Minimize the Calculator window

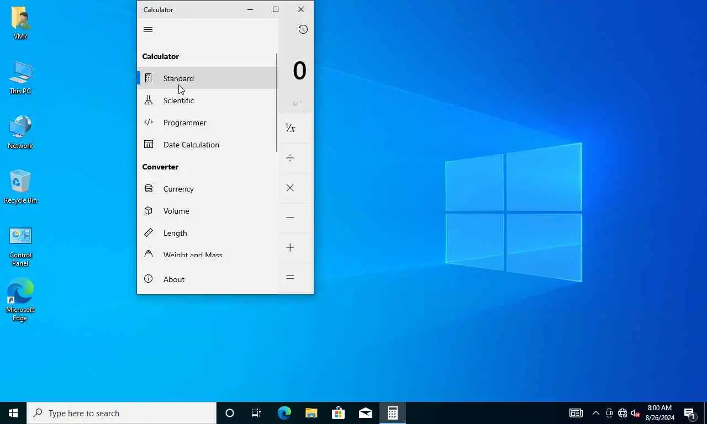(x=250, y=9)
